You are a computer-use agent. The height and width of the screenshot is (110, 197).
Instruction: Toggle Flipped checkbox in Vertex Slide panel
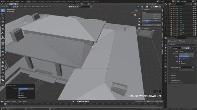(x=19, y=93)
